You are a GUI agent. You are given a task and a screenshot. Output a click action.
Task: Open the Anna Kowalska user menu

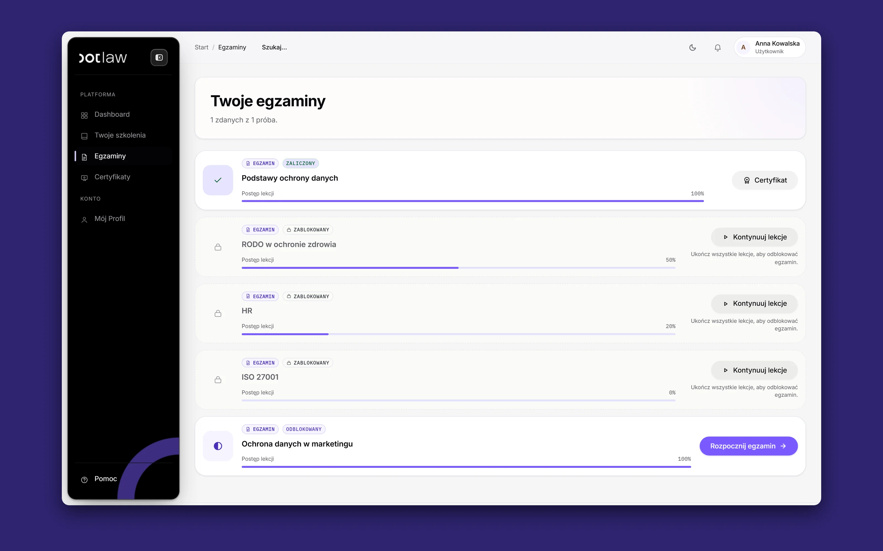click(x=770, y=47)
